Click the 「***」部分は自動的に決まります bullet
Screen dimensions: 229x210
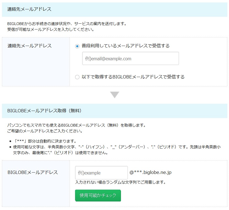(45, 141)
